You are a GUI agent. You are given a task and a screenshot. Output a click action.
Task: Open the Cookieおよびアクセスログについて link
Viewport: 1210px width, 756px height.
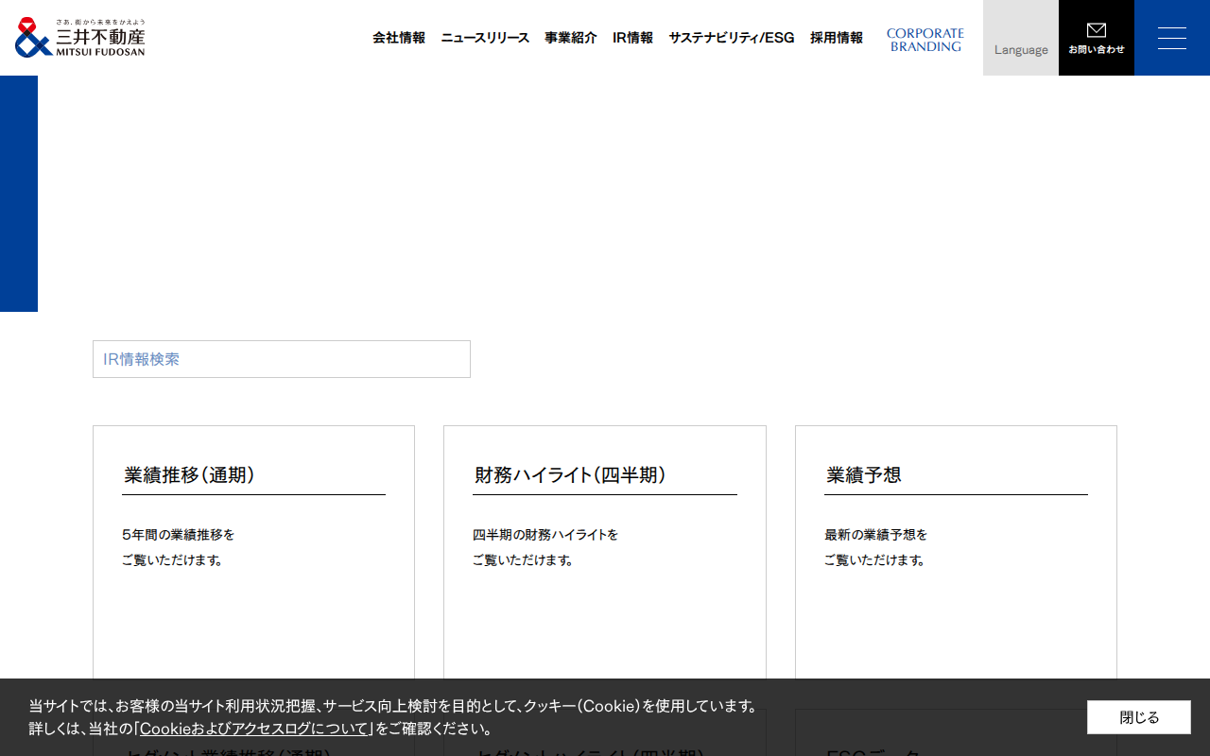tap(254, 729)
